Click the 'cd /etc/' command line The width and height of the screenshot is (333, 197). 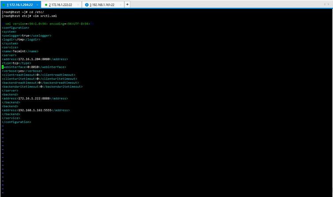tap(23, 12)
